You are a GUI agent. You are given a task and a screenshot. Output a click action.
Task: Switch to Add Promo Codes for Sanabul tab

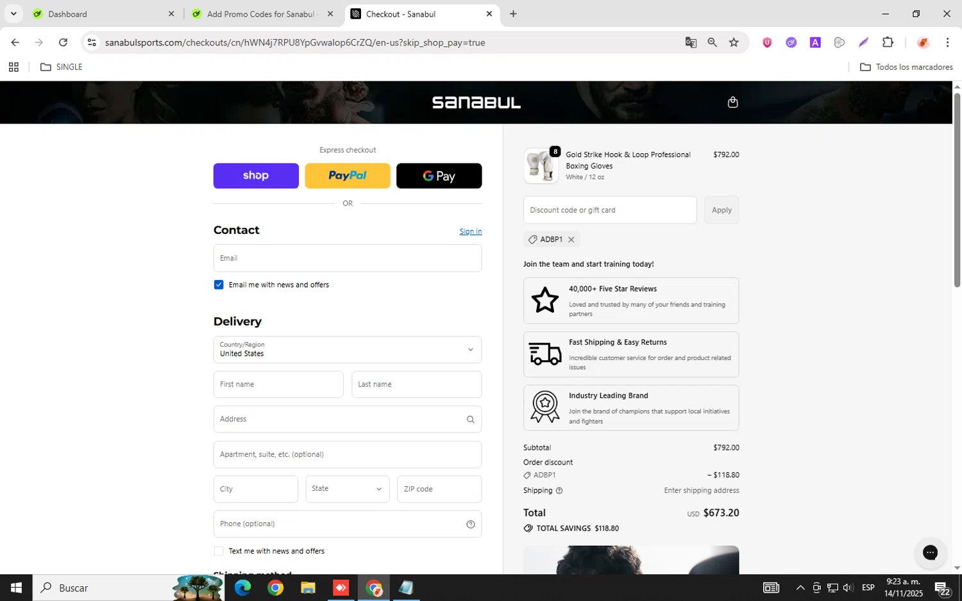[x=263, y=13]
